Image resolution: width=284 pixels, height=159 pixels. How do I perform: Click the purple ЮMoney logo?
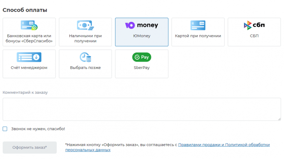(x=142, y=26)
